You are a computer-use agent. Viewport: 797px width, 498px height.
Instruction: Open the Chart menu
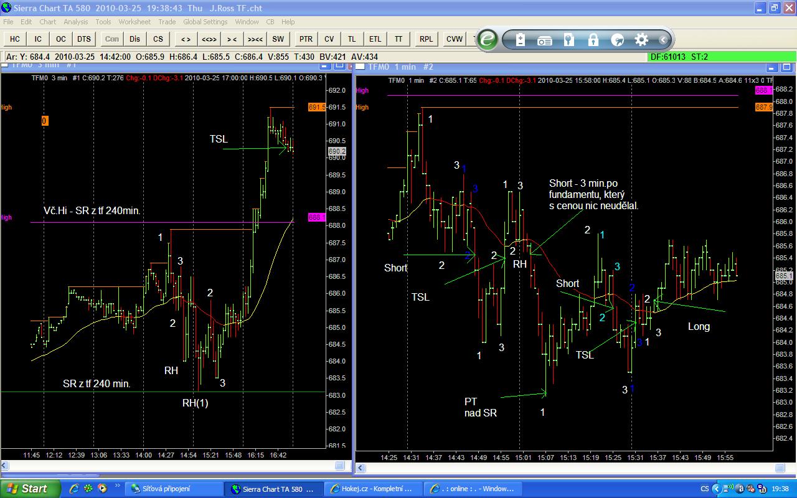(48, 22)
